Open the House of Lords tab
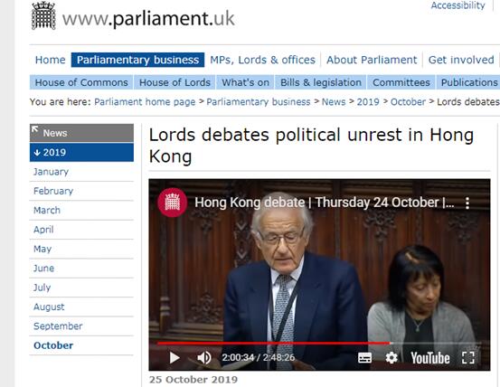The height and width of the screenshot is (387, 500). point(175,82)
